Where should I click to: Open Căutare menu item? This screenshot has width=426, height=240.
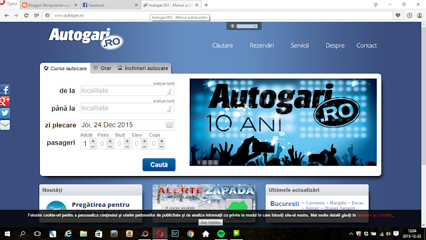(x=222, y=45)
